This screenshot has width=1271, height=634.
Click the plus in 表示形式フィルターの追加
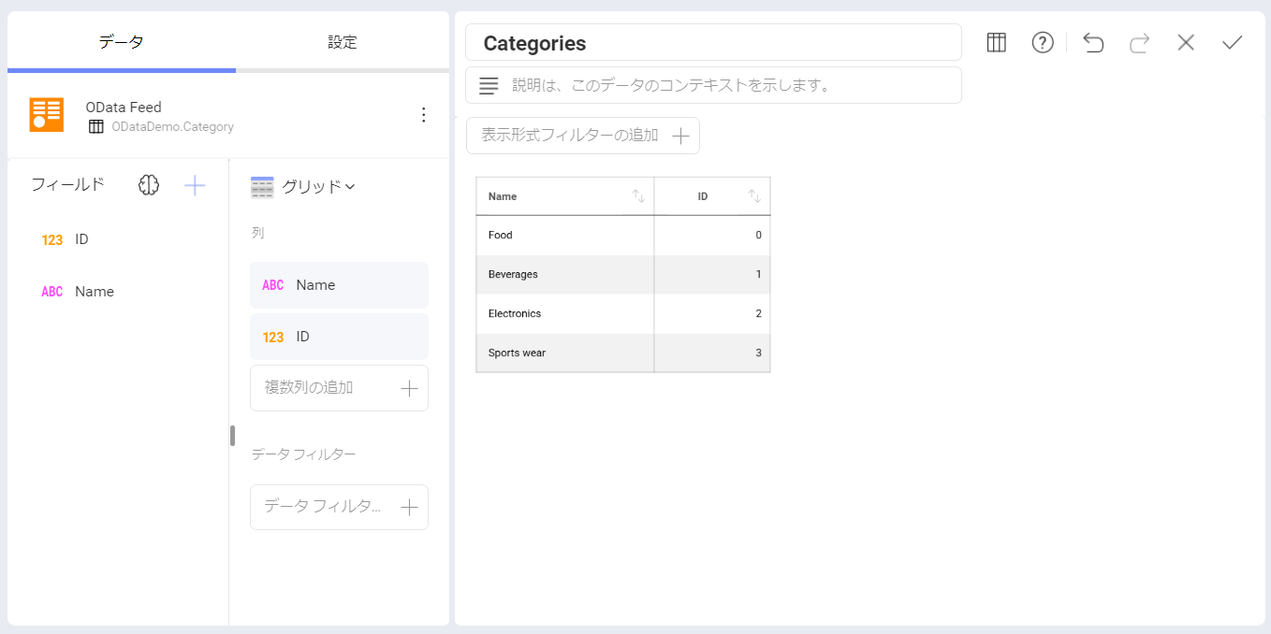[x=681, y=136]
